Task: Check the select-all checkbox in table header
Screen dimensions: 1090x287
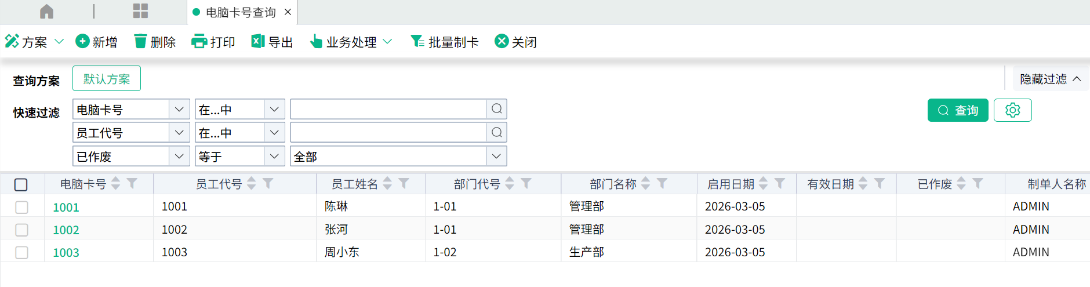Action: (x=21, y=184)
